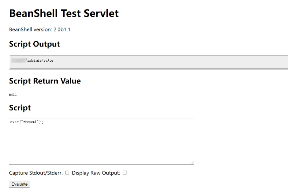Image resolution: width=302 pixels, height=195 pixels.
Task: Click the empty area of Script Output box
Action: click(x=172, y=62)
